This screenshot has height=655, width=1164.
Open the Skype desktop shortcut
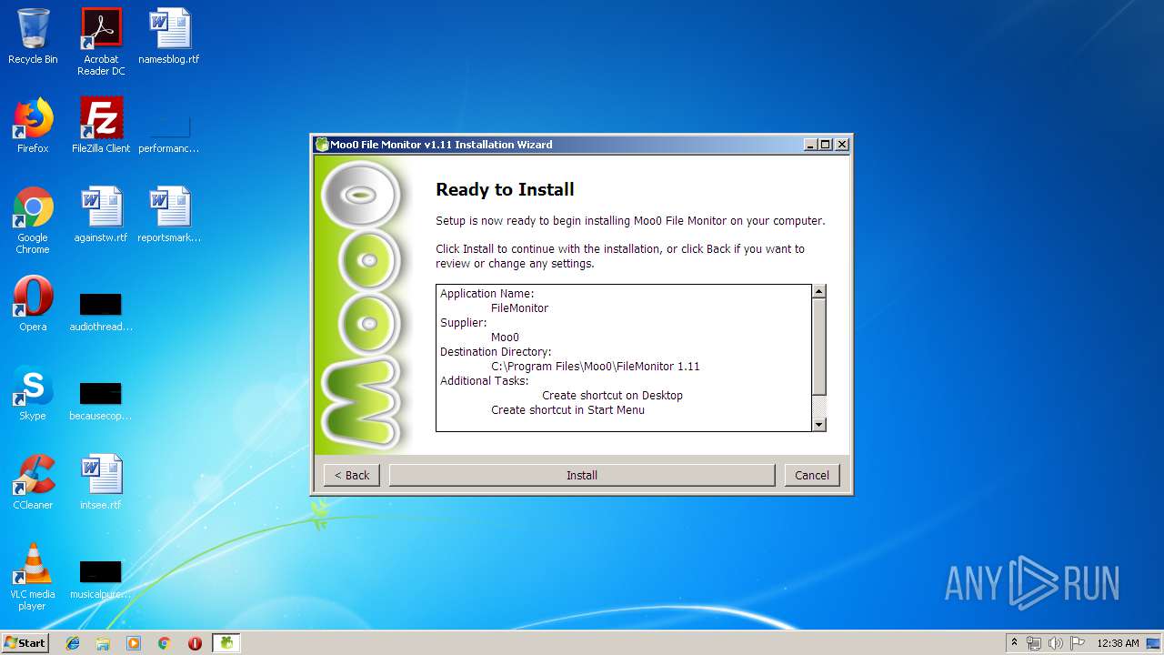(33, 393)
